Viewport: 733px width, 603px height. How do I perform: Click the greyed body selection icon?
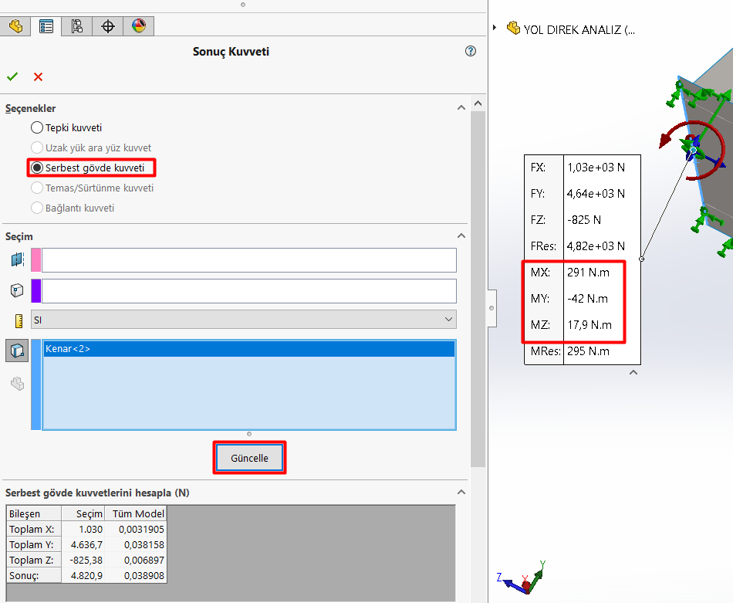[17, 384]
